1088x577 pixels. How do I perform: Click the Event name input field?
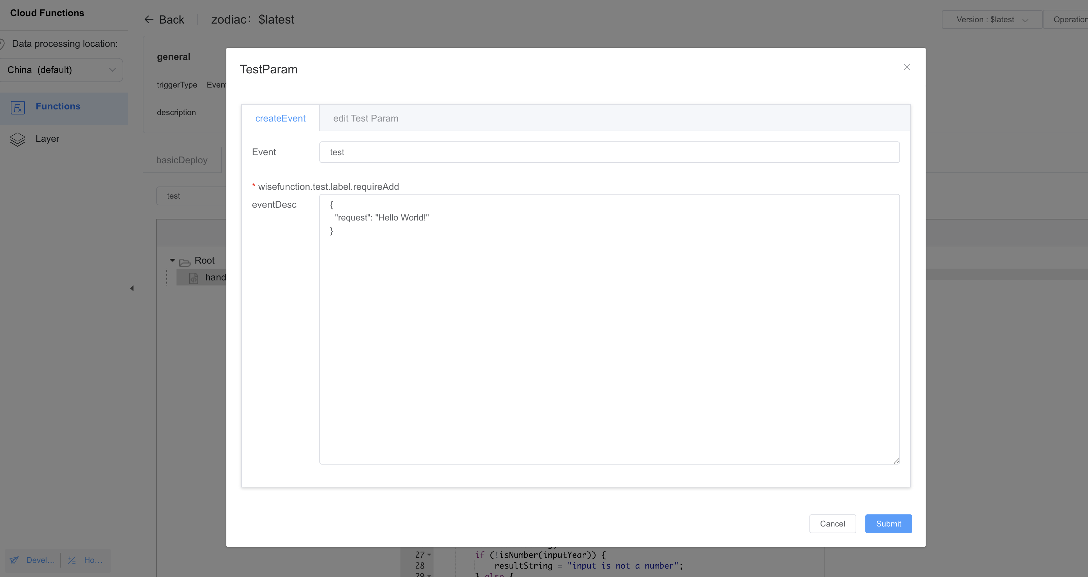(609, 152)
